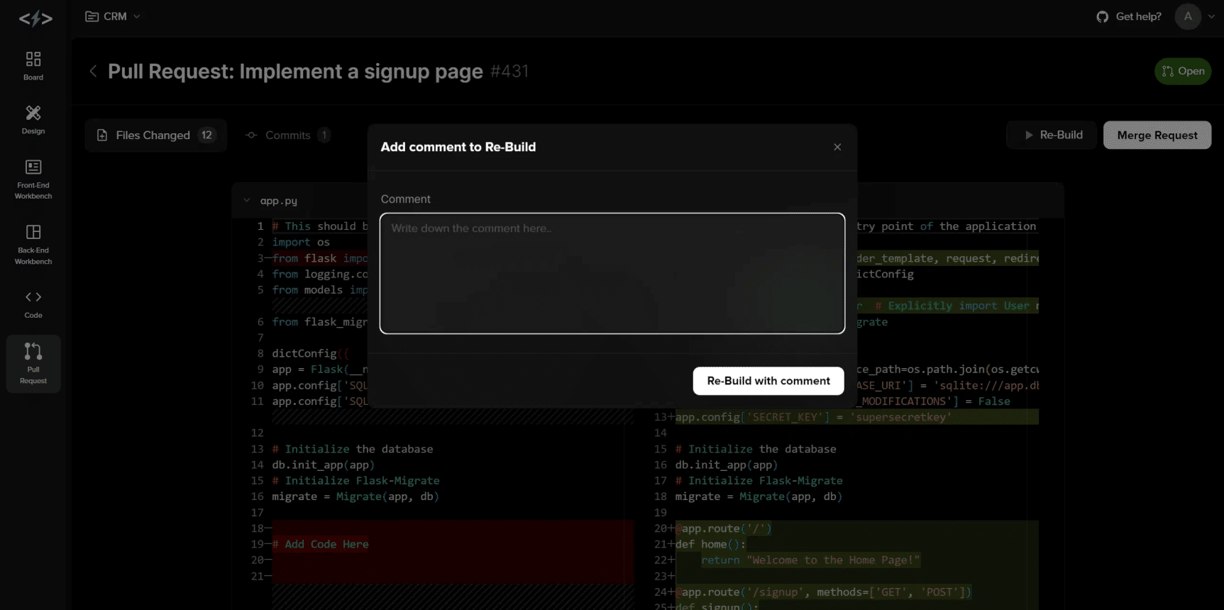Click the app logo at top left
The width and height of the screenshot is (1224, 610).
point(35,18)
